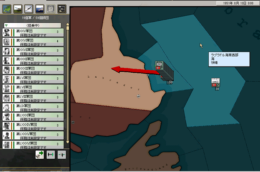
Task: Click the unit list scrollbar up arrow
Action: [x=67, y=25]
